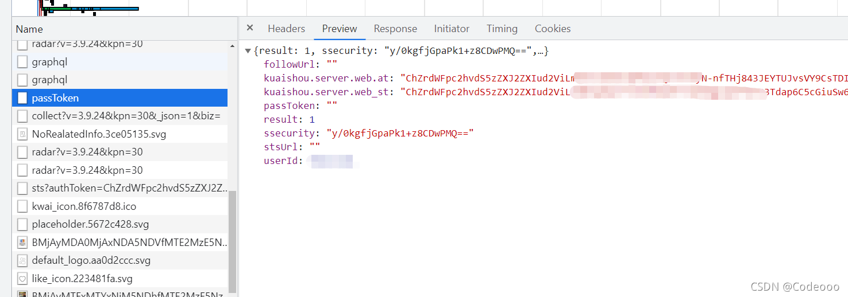The image size is (848, 297).
Task: Click the icon beside default_logo.aa0d2ccc.svg
Action: pyautogui.click(x=22, y=260)
